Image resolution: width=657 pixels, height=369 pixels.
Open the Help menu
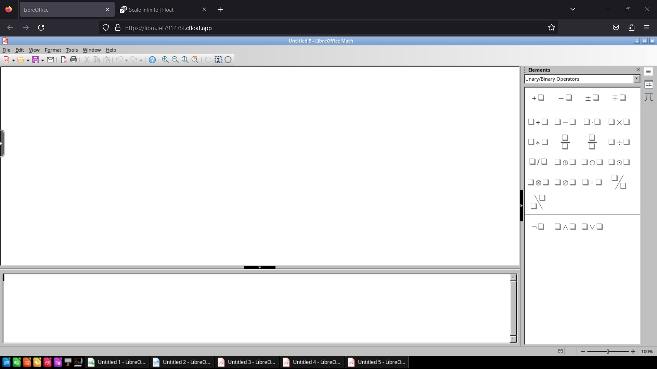click(111, 50)
